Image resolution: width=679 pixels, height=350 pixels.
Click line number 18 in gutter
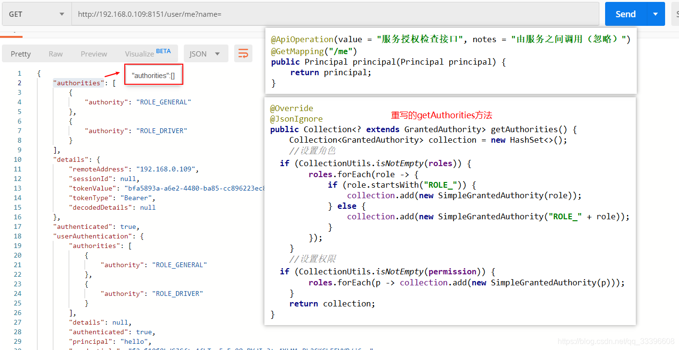[x=17, y=236]
